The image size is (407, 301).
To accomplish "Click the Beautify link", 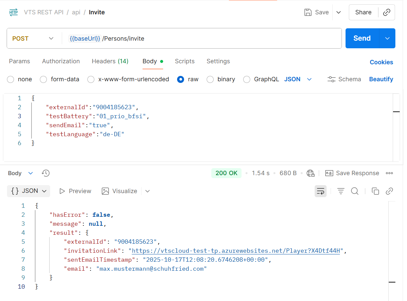I will click(381, 79).
